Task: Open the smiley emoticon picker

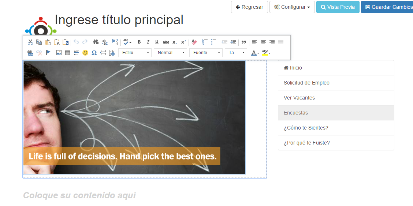Action: coord(85,53)
